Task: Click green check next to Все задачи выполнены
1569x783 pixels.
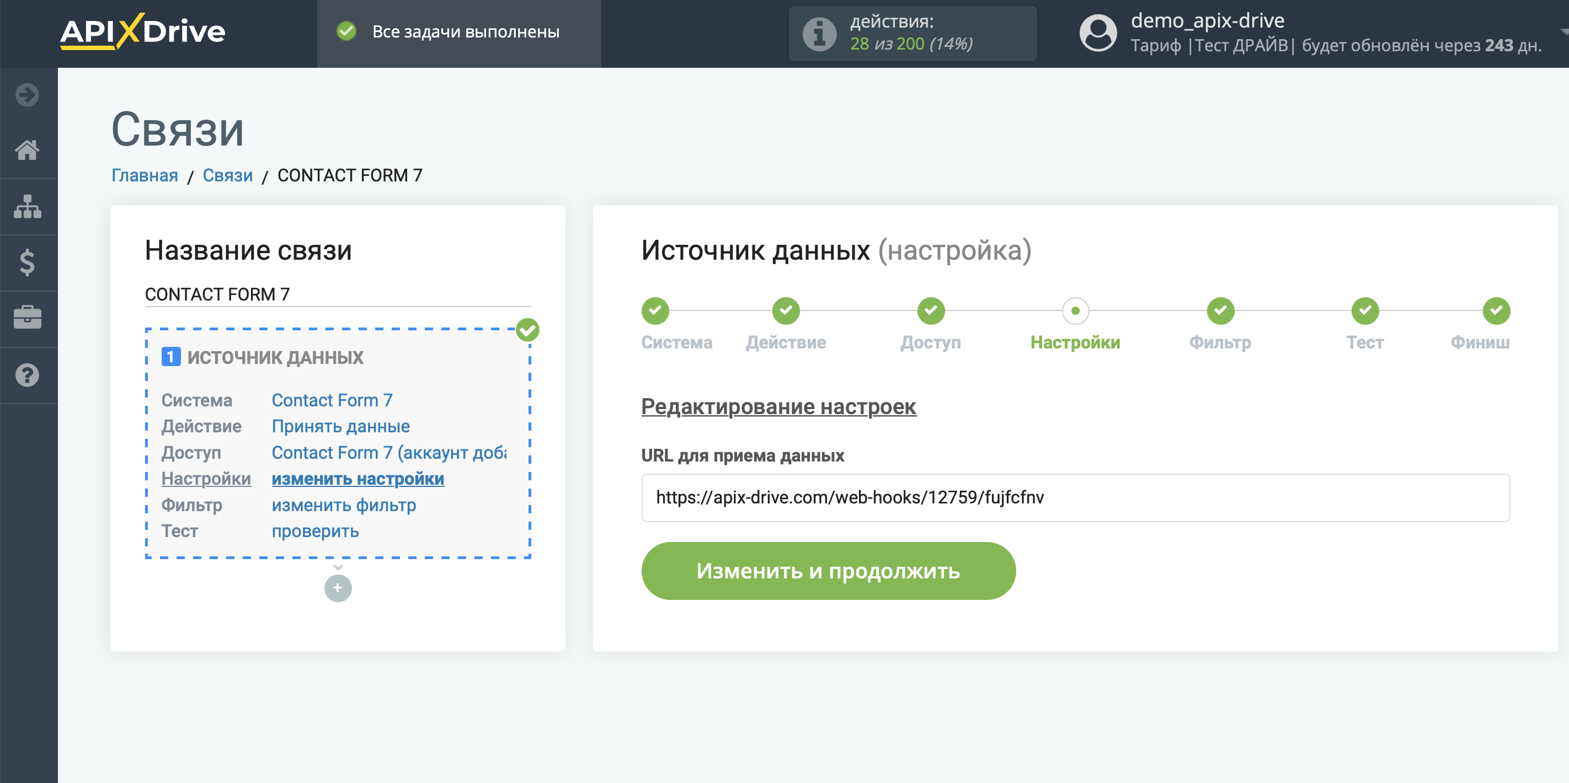Action: click(x=346, y=31)
